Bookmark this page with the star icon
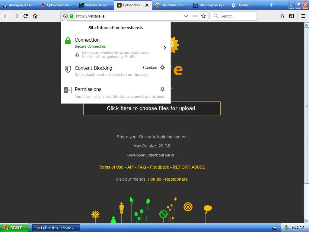 (x=203, y=16)
